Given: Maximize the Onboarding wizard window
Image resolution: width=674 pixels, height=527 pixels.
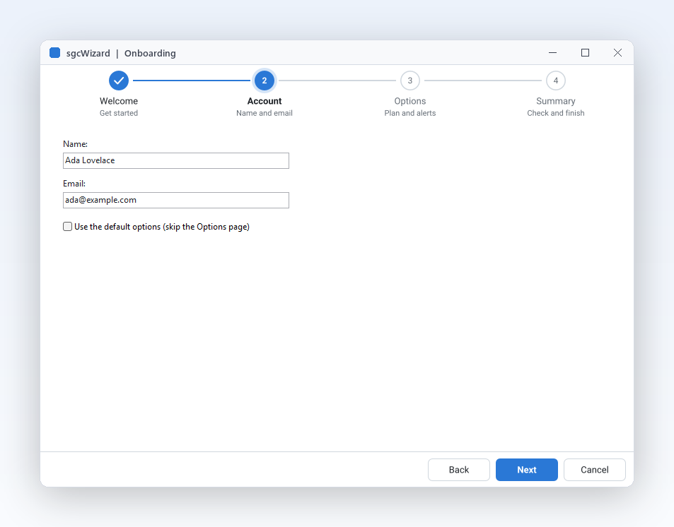Looking at the screenshot, I should (585, 53).
